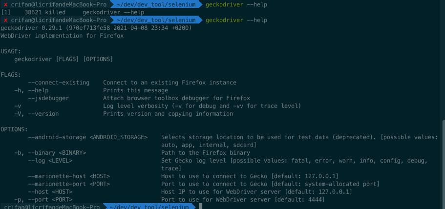This screenshot has width=445, height=209.
Task: Click the --marionette-port <PORT> option
Action: tap(69, 184)
